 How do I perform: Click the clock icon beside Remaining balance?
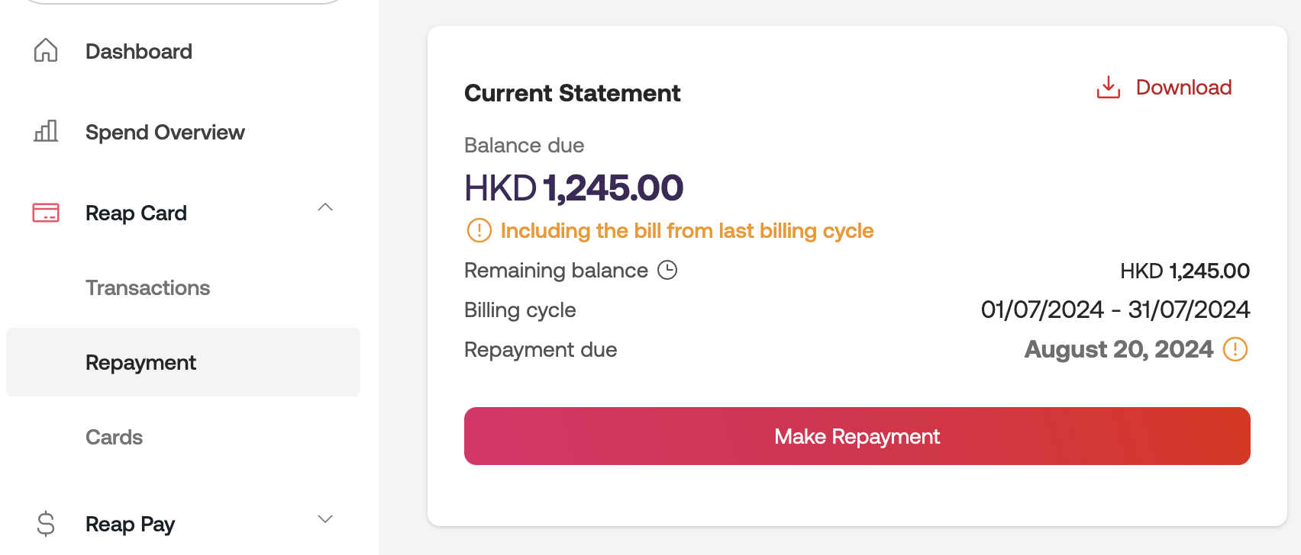667,270
